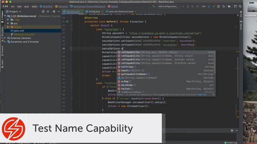Click Collapse All icon in Project panel
The image size is (257, 144).
click(48, 12)
